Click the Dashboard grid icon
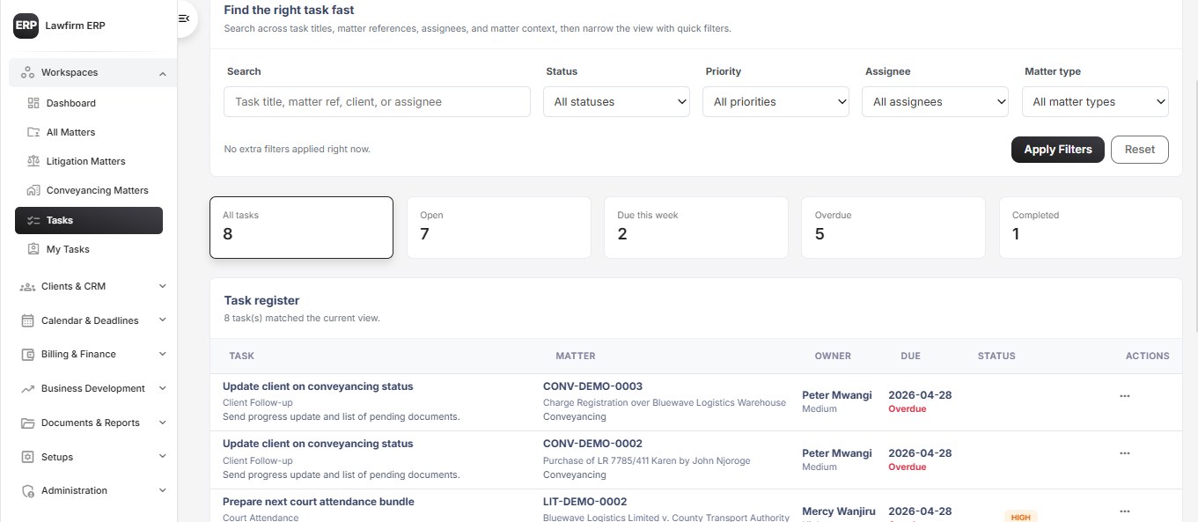 [x=33, y=103]
